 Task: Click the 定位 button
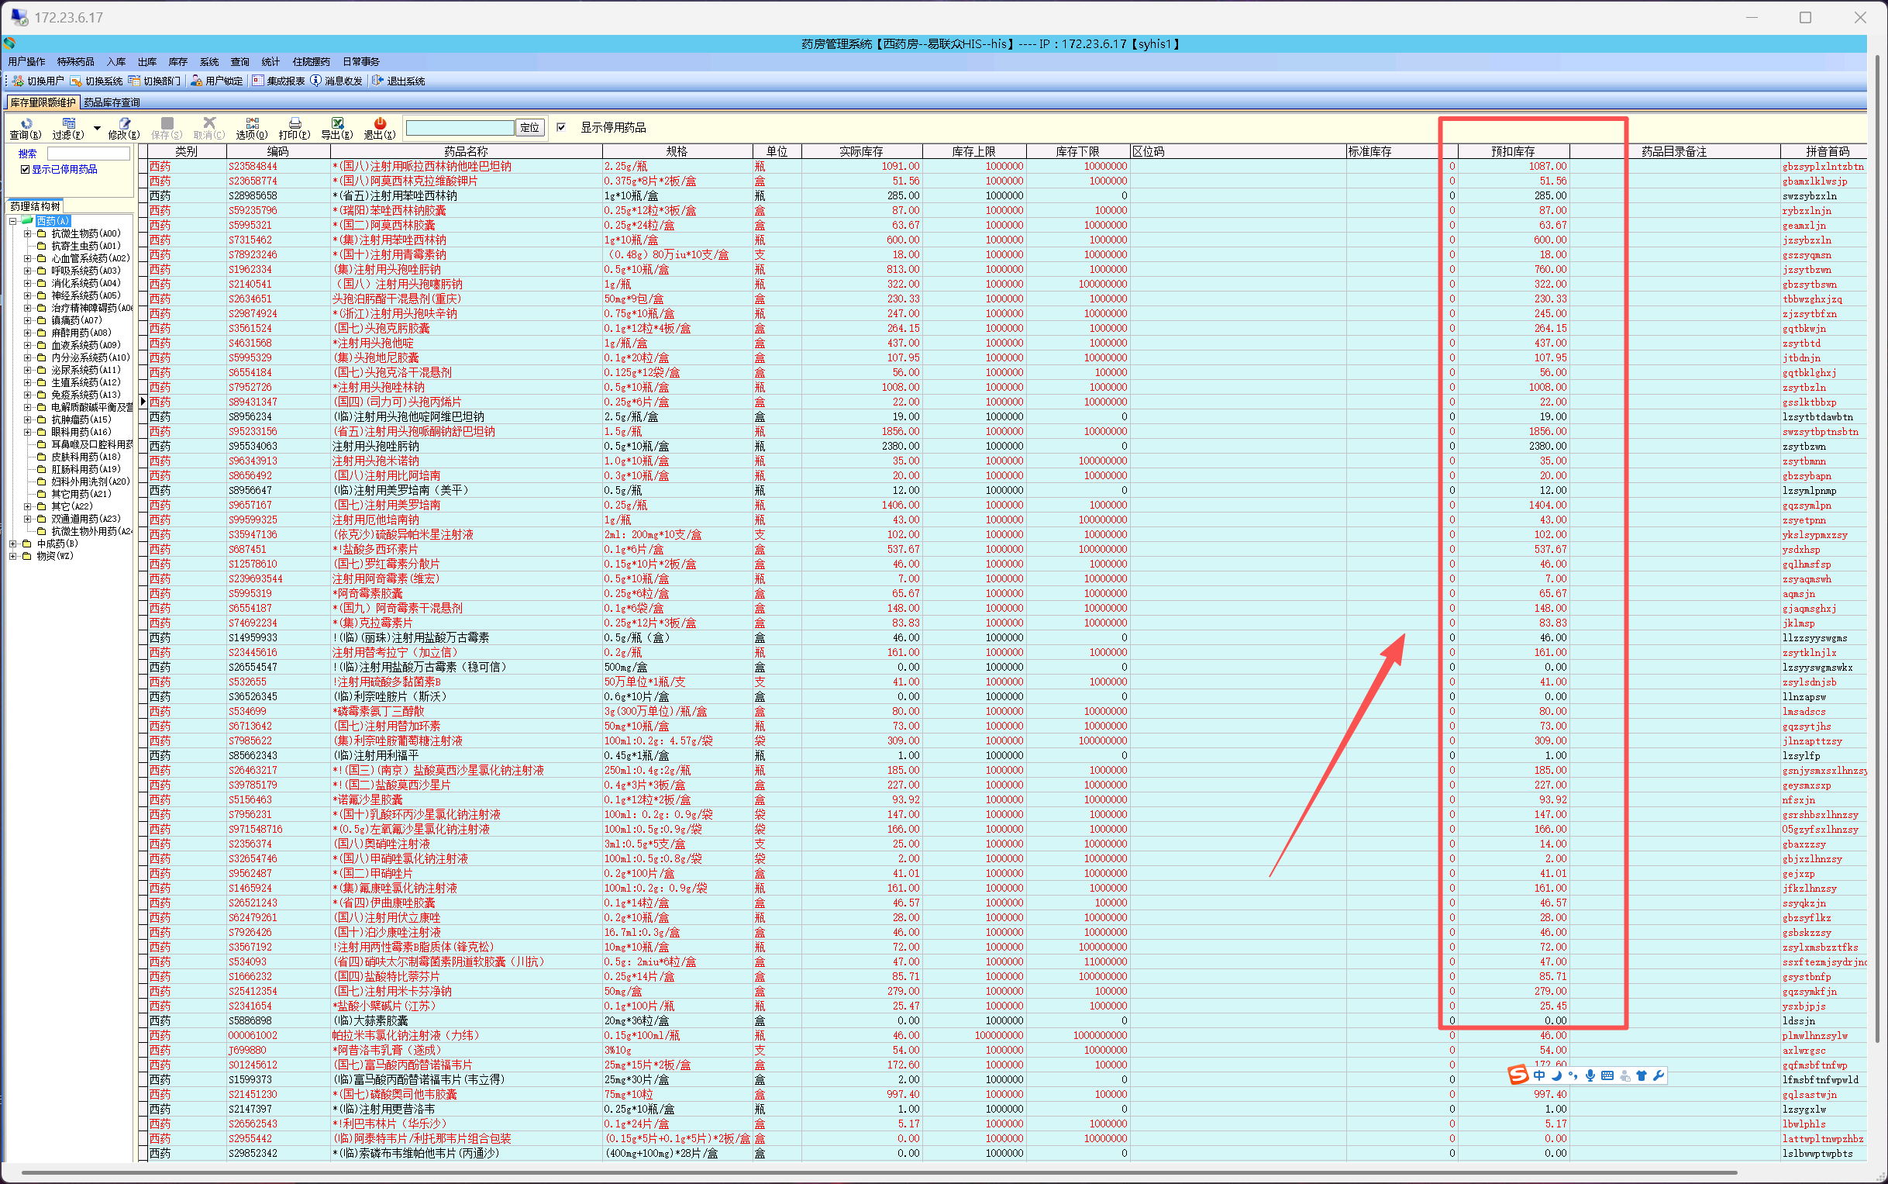(530, 128)
